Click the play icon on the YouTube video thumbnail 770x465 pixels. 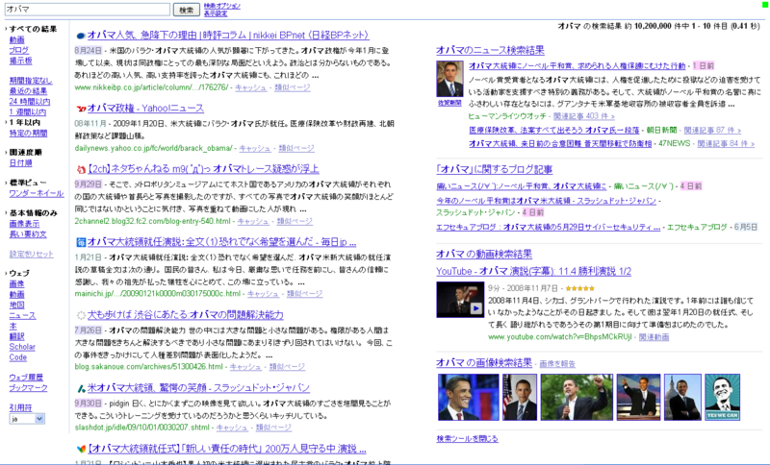pyautogui.click(x=475, y=308)
